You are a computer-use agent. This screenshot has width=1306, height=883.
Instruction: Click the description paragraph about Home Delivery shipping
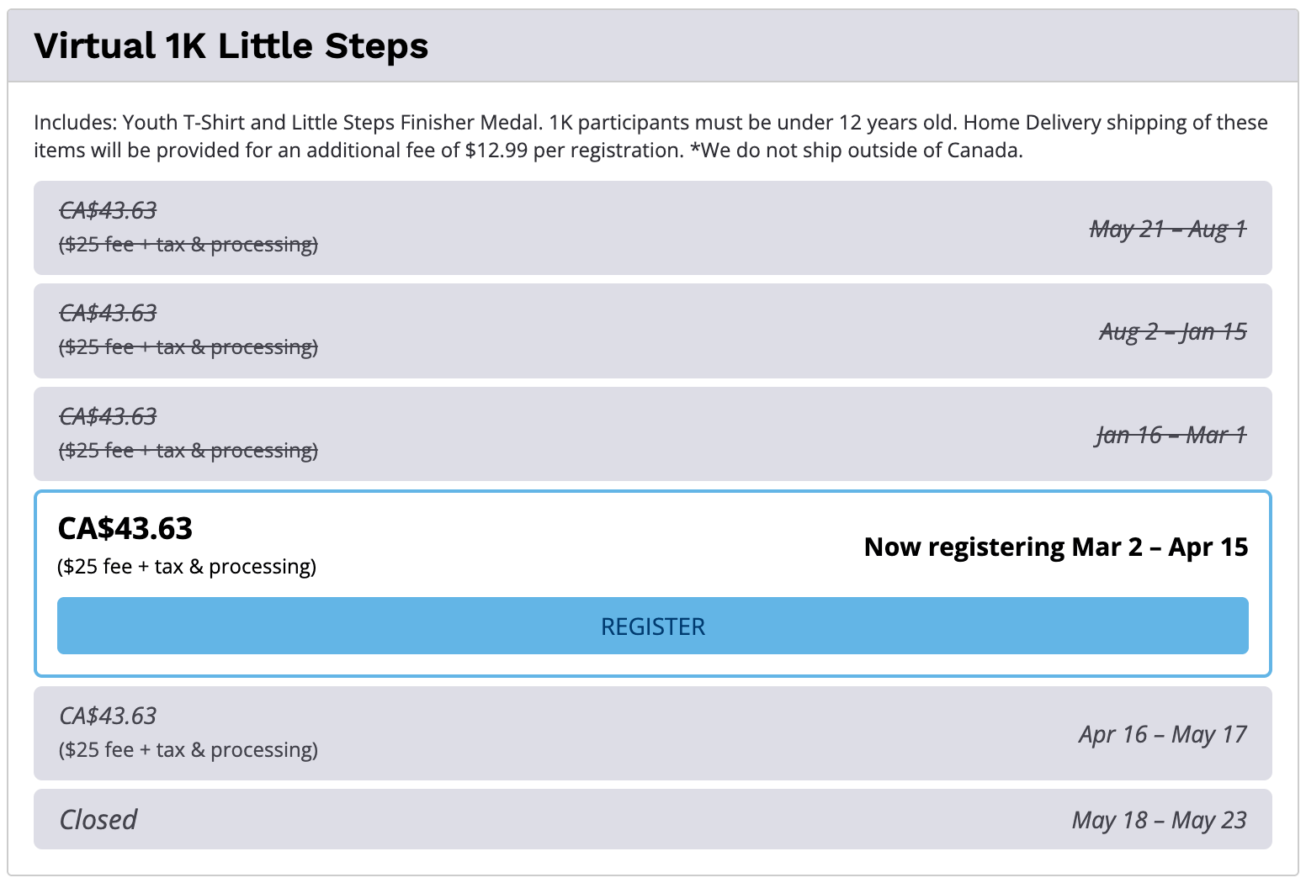pos(650,136)
